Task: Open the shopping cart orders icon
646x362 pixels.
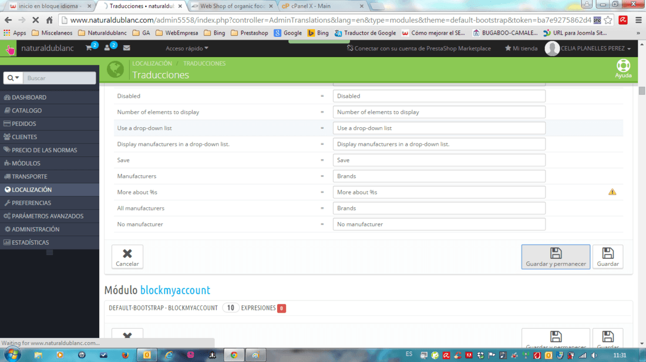Action: [89, 48]
